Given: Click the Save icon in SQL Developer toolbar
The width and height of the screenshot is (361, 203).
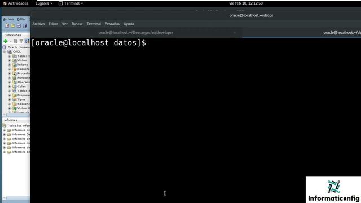Looking at the screenshot, I should click(19, 26).
